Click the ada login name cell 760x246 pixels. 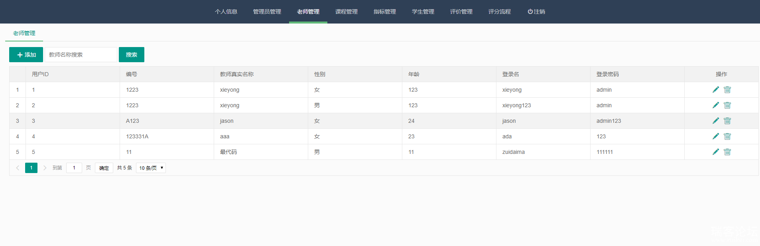(543, 136)
